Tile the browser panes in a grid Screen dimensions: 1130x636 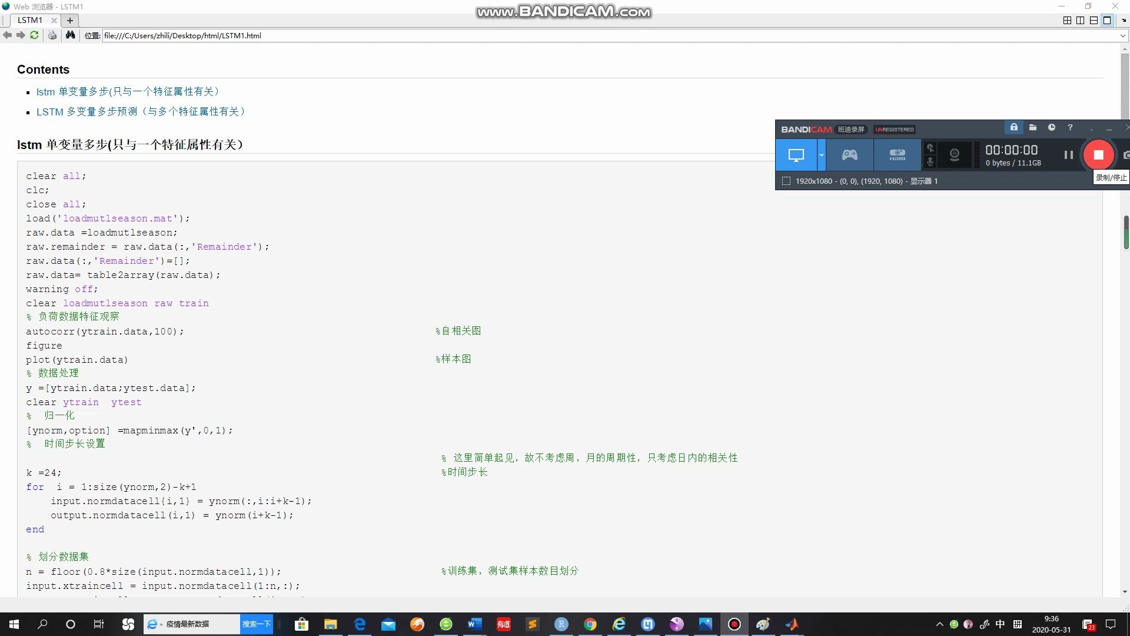1067,20
